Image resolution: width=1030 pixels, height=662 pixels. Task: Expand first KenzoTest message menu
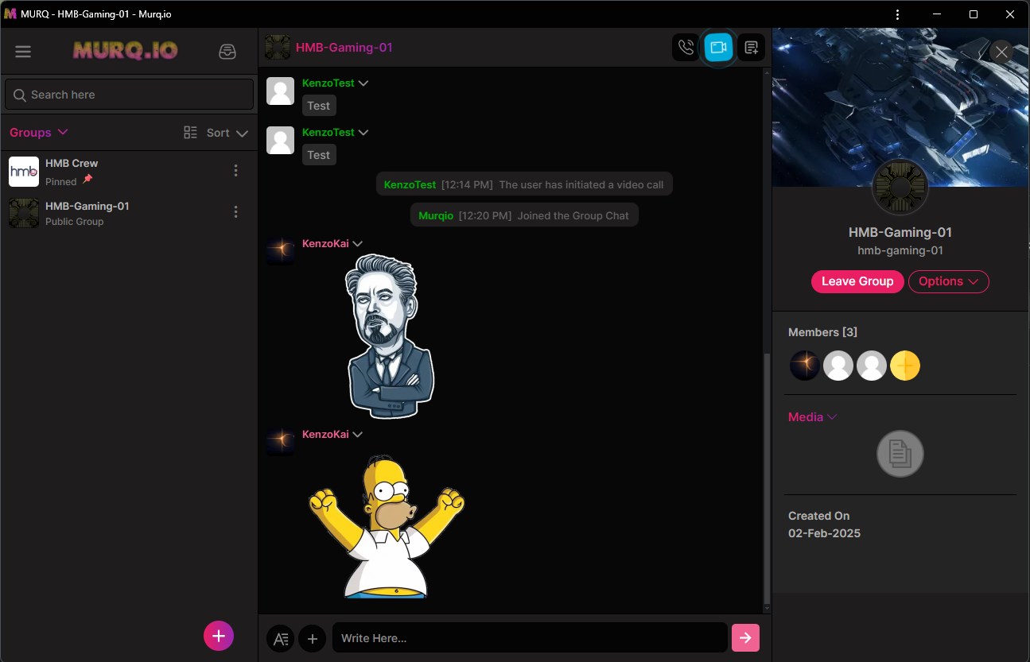click(x=363, y=83)
